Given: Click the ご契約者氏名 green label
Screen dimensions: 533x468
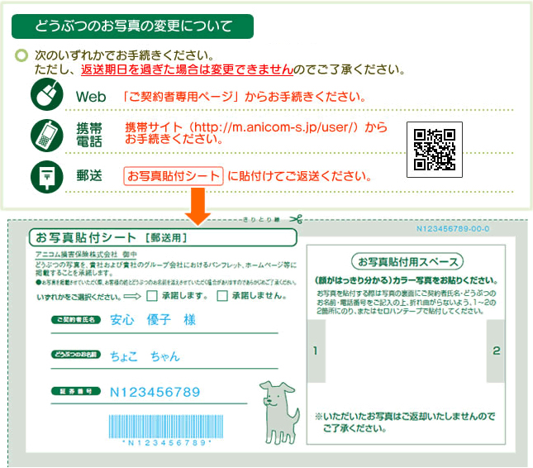Looking at the screenshot, I should point(76,320).
